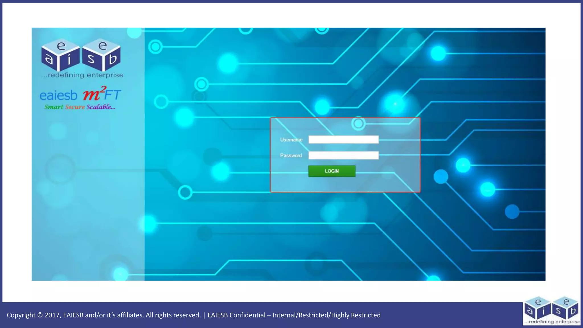Click the Password input field
The width and height of the screenshot is (583, 328).
pyautogui.click(x=343, y=155)
